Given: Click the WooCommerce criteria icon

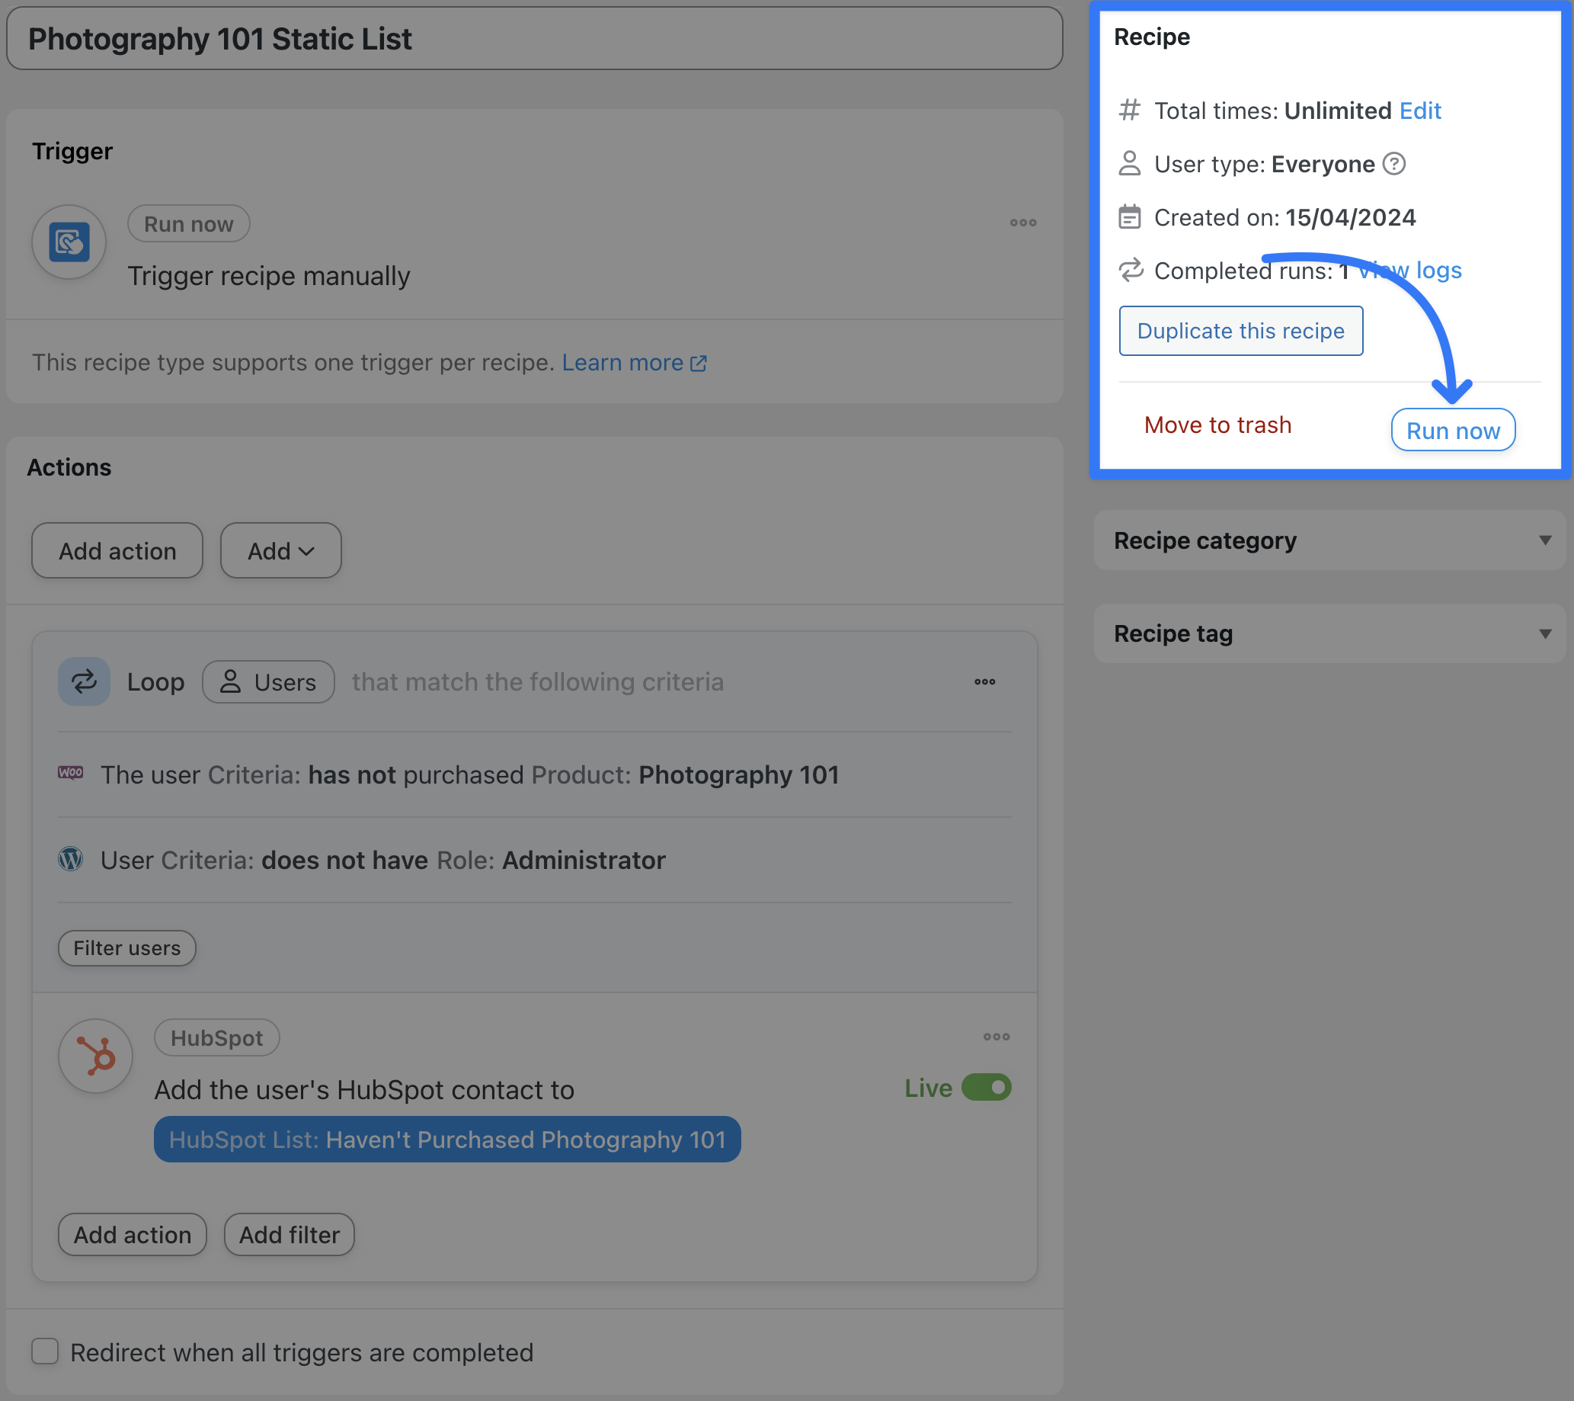Looking at the screenshot, I should point(71,773).
